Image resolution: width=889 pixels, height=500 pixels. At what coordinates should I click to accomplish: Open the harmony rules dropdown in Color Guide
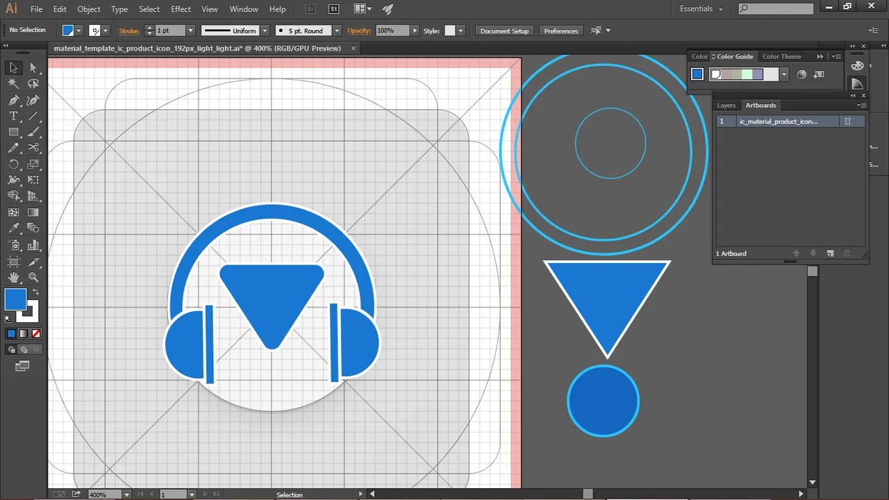point(784,74)
